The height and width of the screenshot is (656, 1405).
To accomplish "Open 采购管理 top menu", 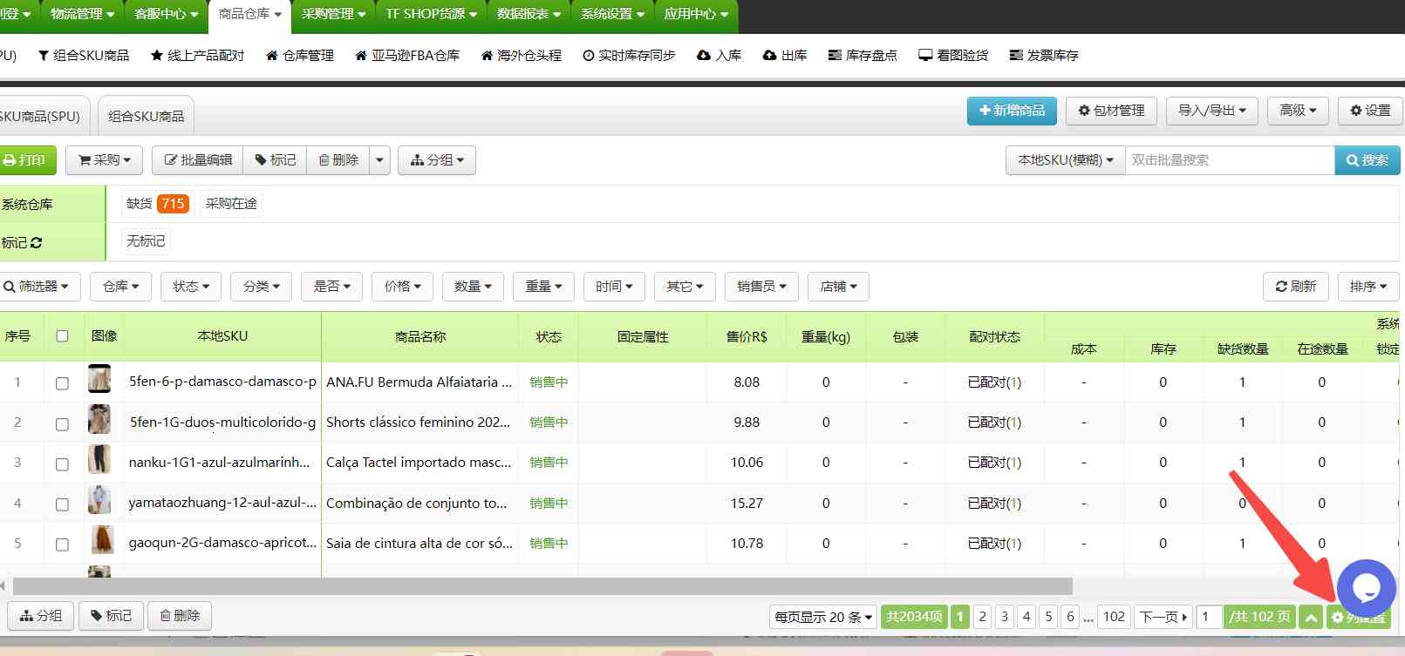I will [333, 14].
